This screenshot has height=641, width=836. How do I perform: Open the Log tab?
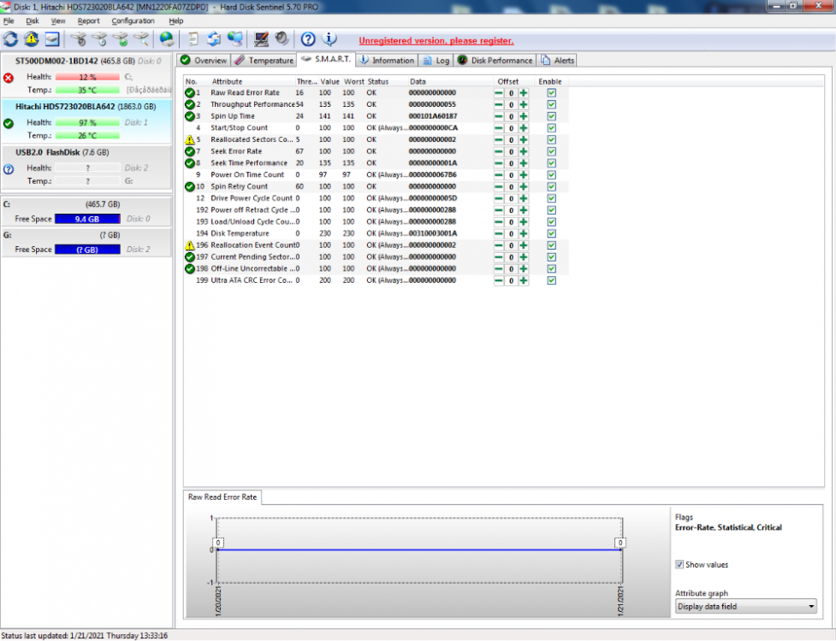coord(436,60)
